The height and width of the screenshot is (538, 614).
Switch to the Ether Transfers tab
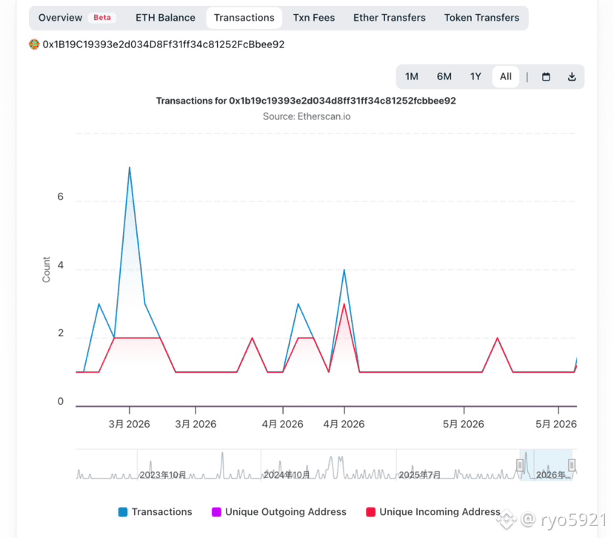tap(390, 18)
